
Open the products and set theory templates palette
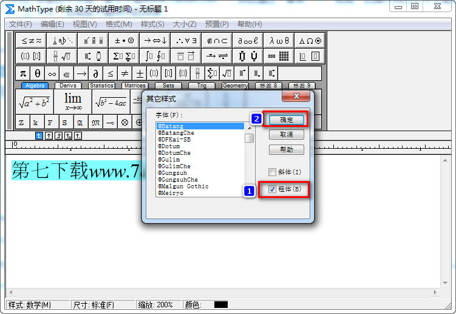click(x=248, y=56)
